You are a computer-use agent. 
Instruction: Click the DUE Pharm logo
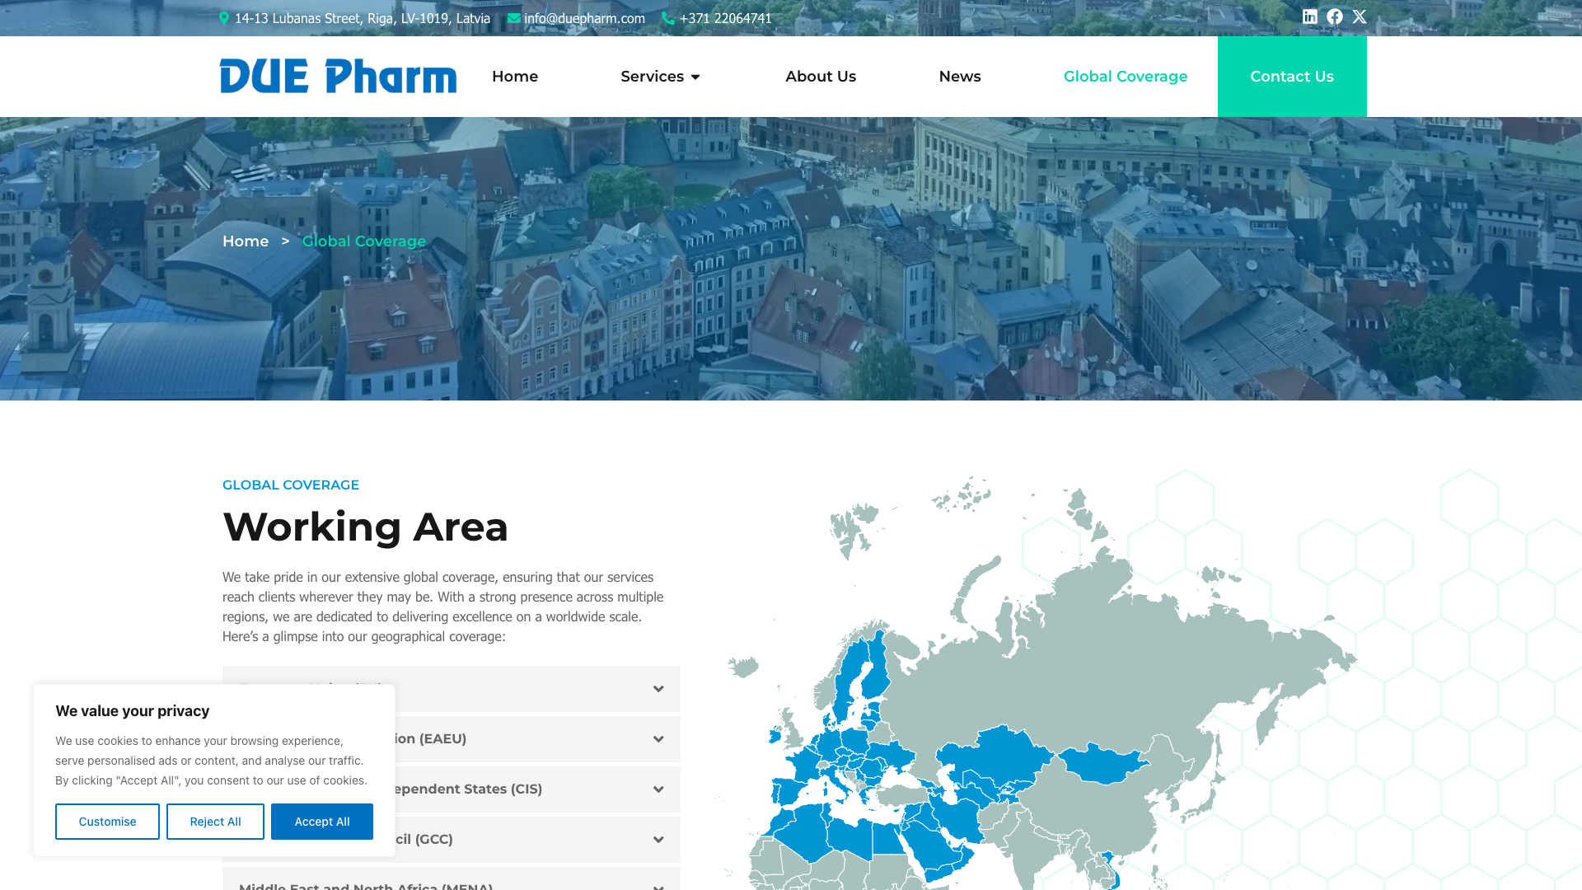[x=338, y=76]
